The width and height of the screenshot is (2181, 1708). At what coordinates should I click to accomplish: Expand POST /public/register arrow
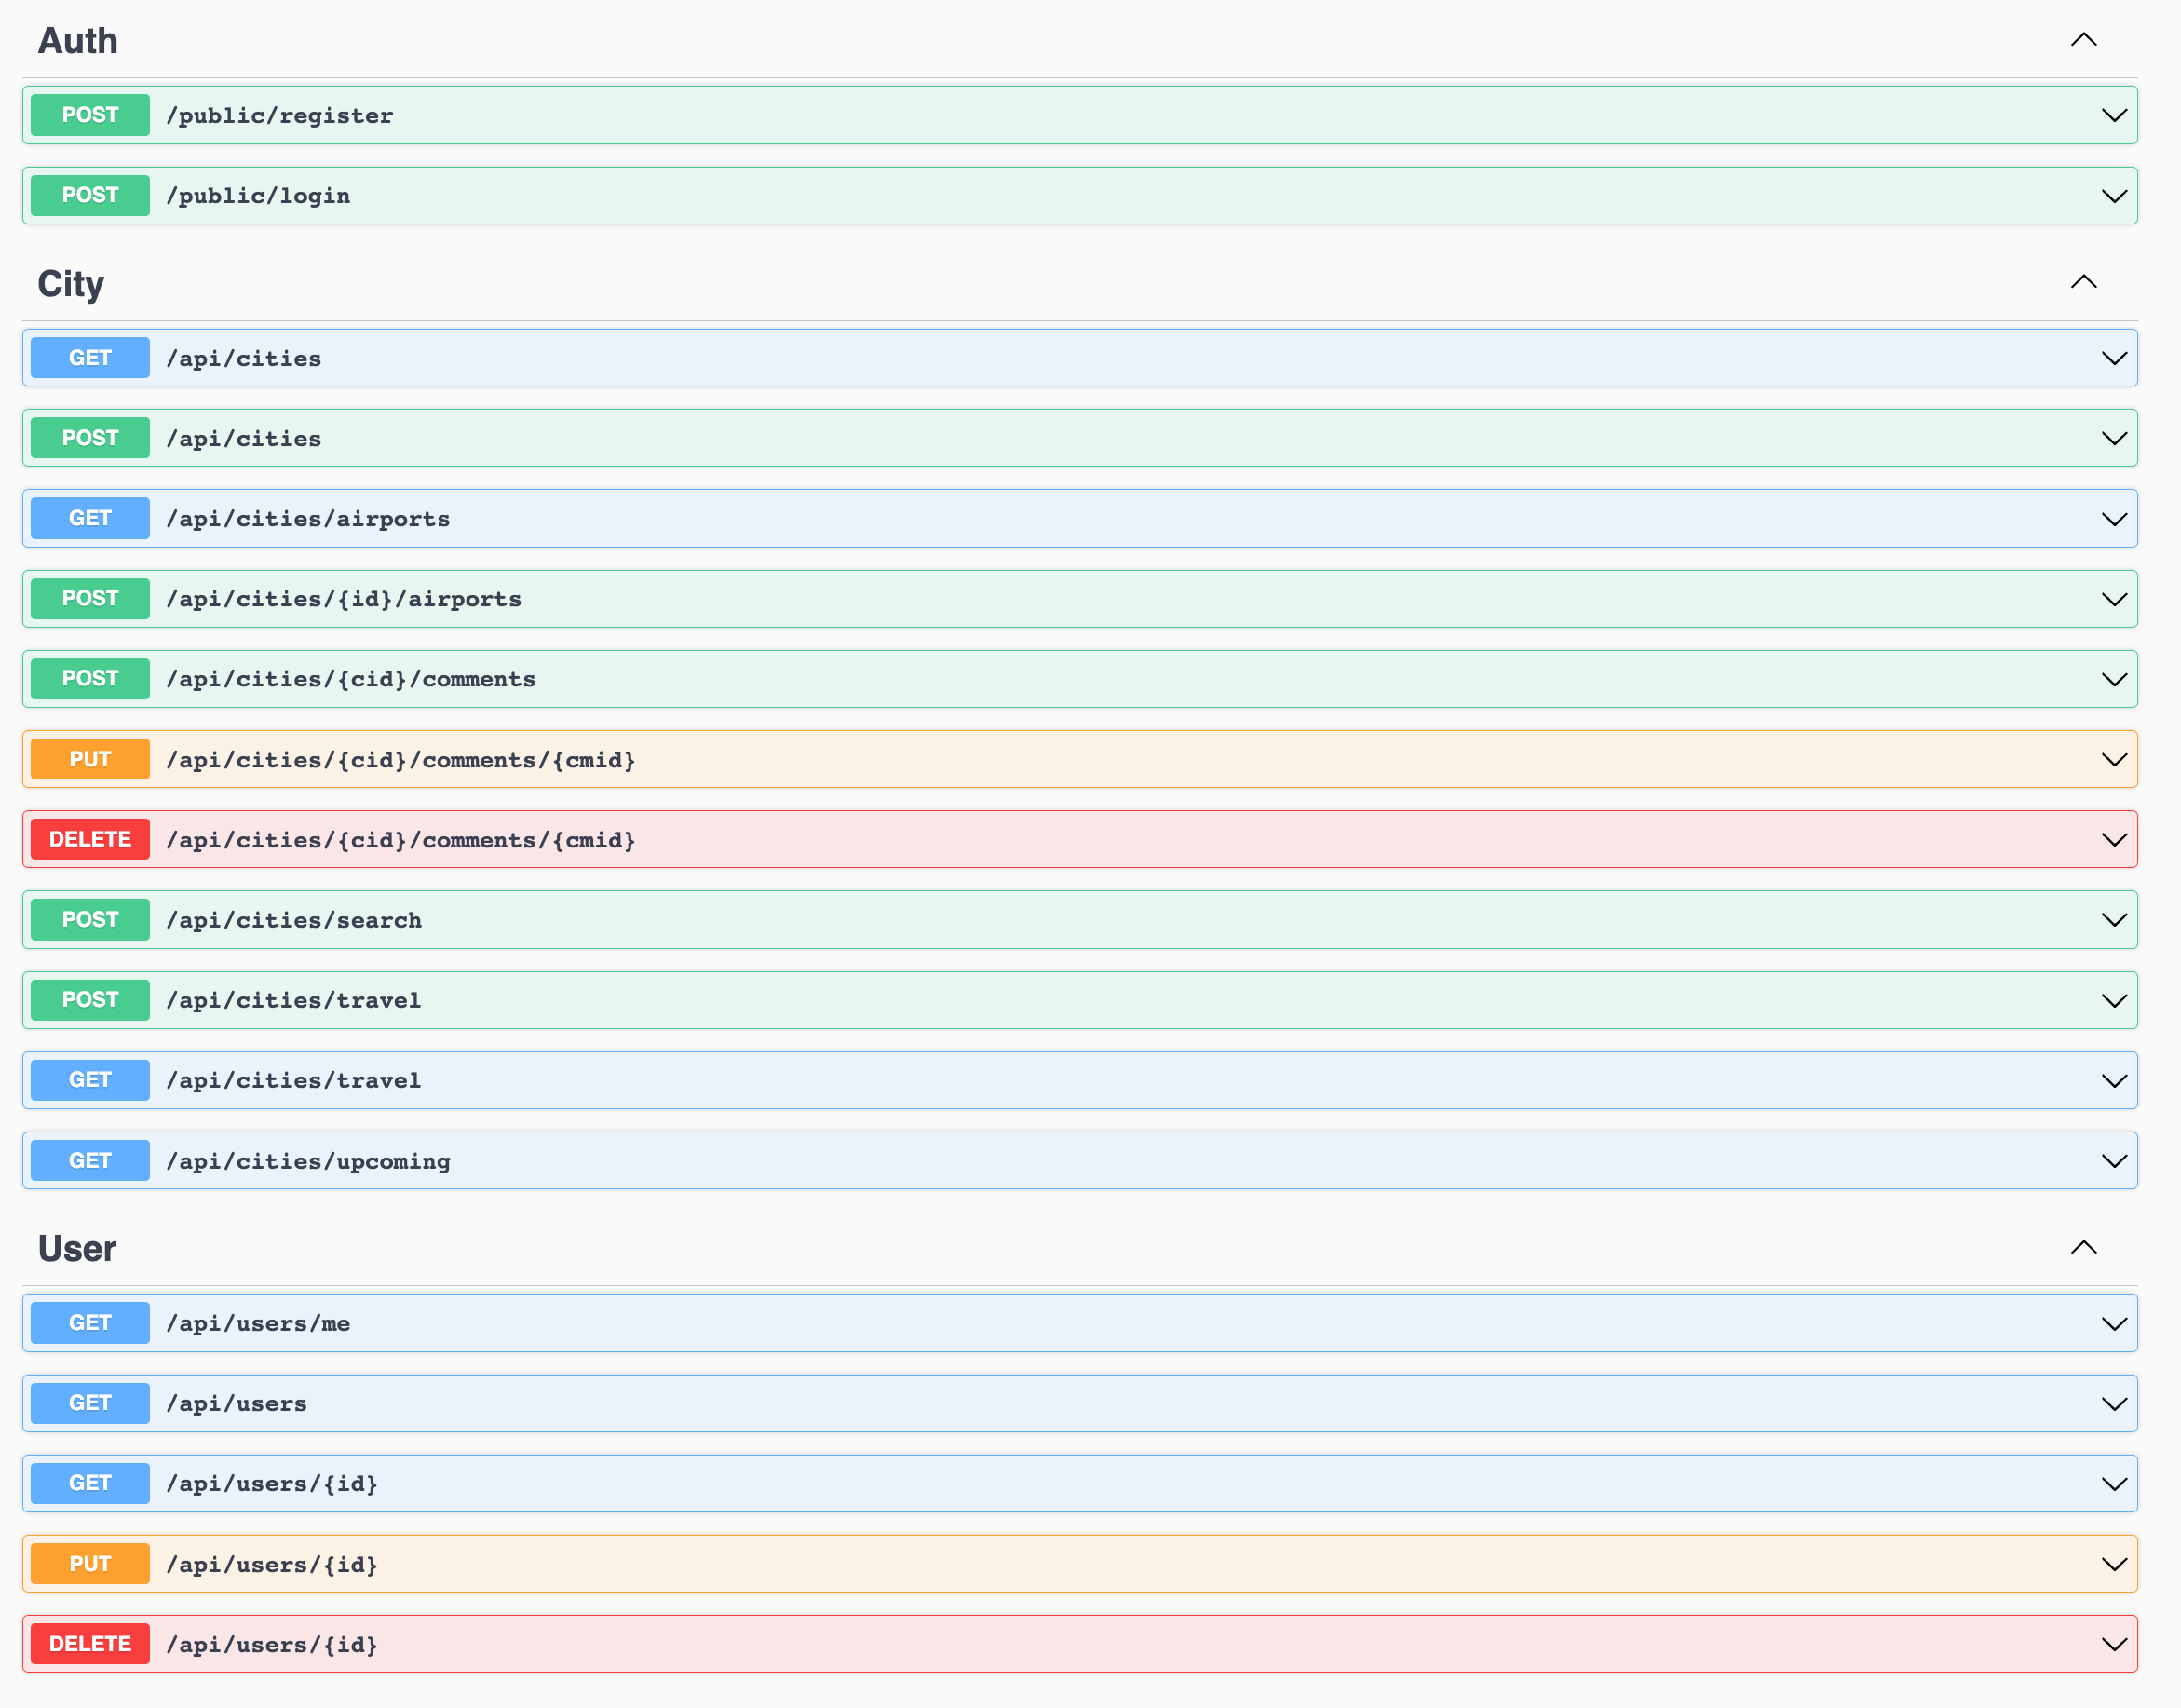2113,115
